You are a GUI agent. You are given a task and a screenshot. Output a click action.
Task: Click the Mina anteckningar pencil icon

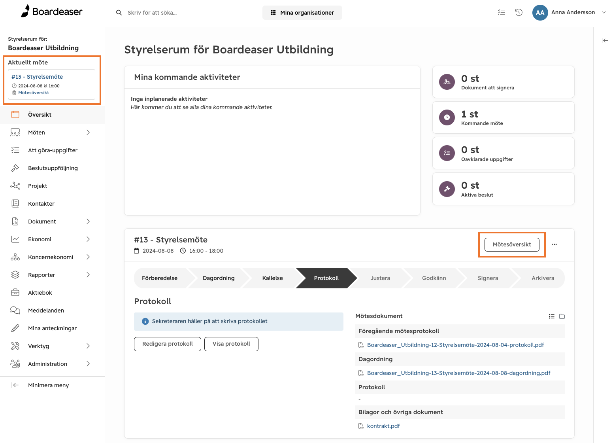click(15, 328)
